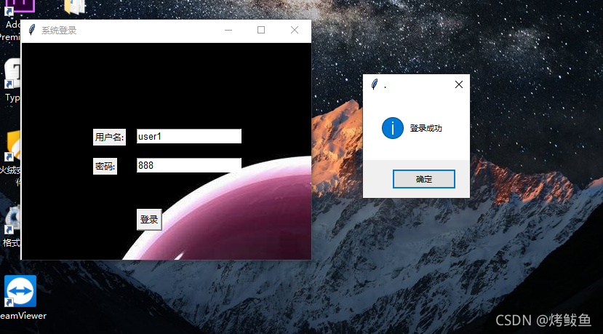Select the TeamViewer desktop shortcut icon
Image resolution: width=603 pixels, height=334 pixels.
(x=20, y=291)
